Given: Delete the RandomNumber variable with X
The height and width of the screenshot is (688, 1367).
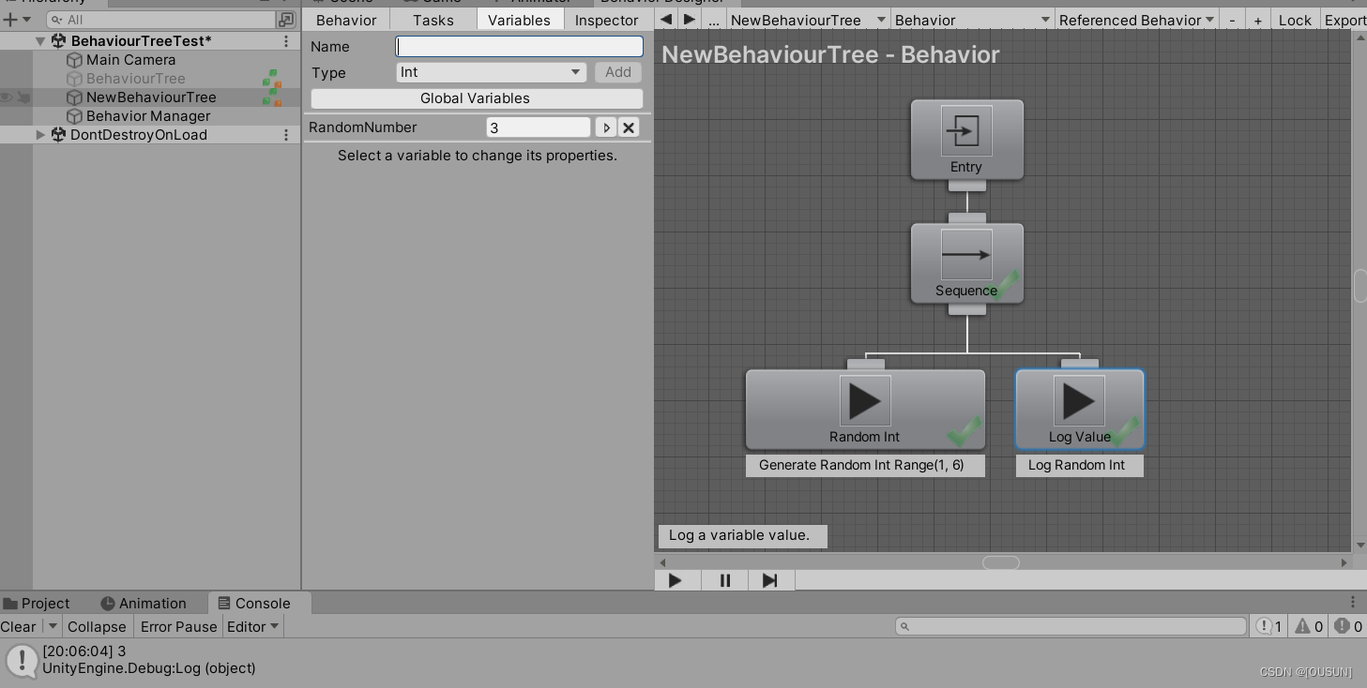Looking at the screenshot, I should pos(629,127).
